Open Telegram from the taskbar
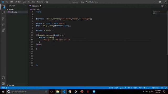 click(94, 92)
